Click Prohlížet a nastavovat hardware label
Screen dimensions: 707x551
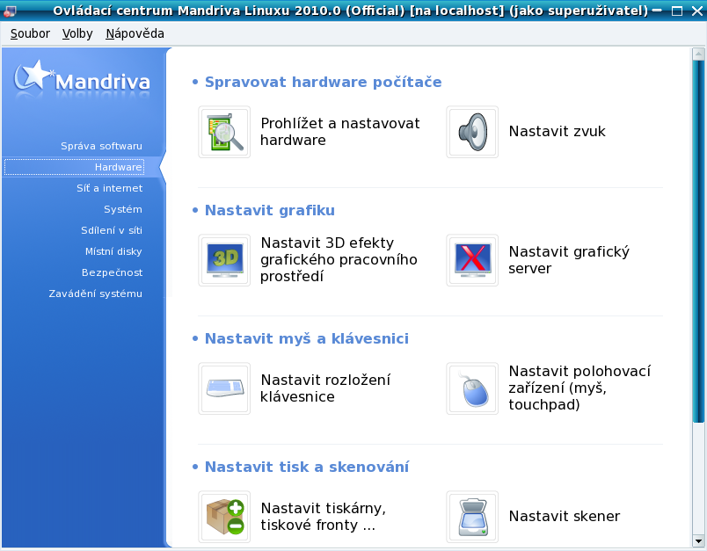pos(340,132)
